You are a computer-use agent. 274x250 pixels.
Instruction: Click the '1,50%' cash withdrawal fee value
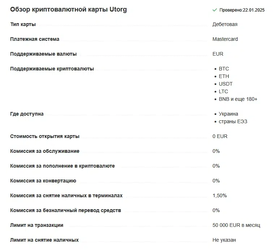pos(220,196)
